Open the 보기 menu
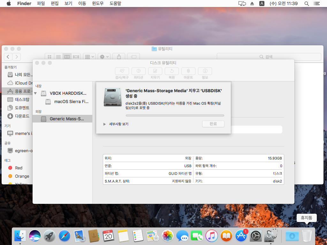 (x=68, y=4)
